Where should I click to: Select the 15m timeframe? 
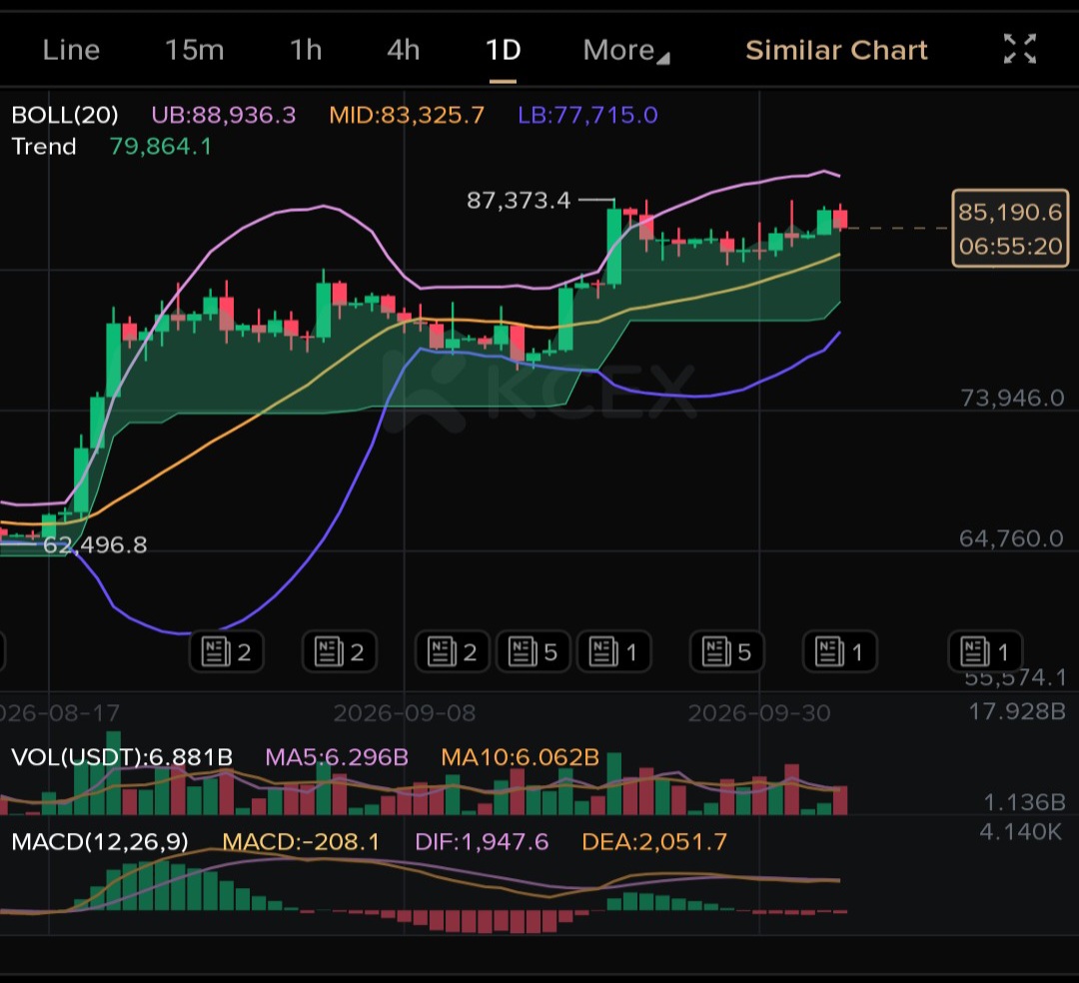(x=194, y=50)
